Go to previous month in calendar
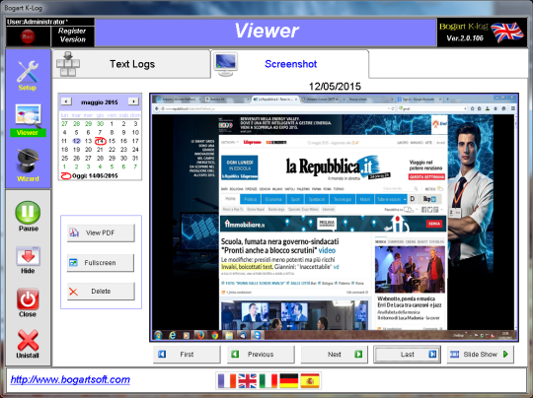 pyautogui.click(x=66, y=101)
